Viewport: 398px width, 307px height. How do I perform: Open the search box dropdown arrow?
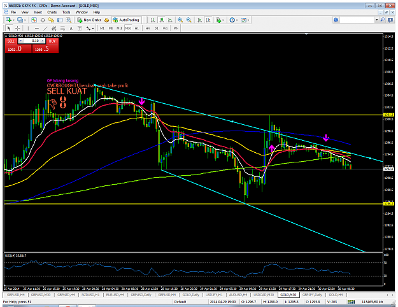pyautogui.click(x=377, y=20)
